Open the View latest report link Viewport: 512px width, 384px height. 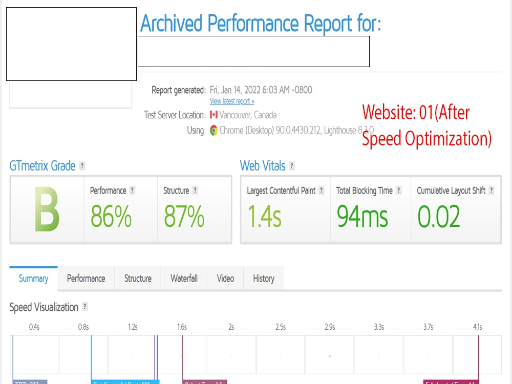(232, 101)
